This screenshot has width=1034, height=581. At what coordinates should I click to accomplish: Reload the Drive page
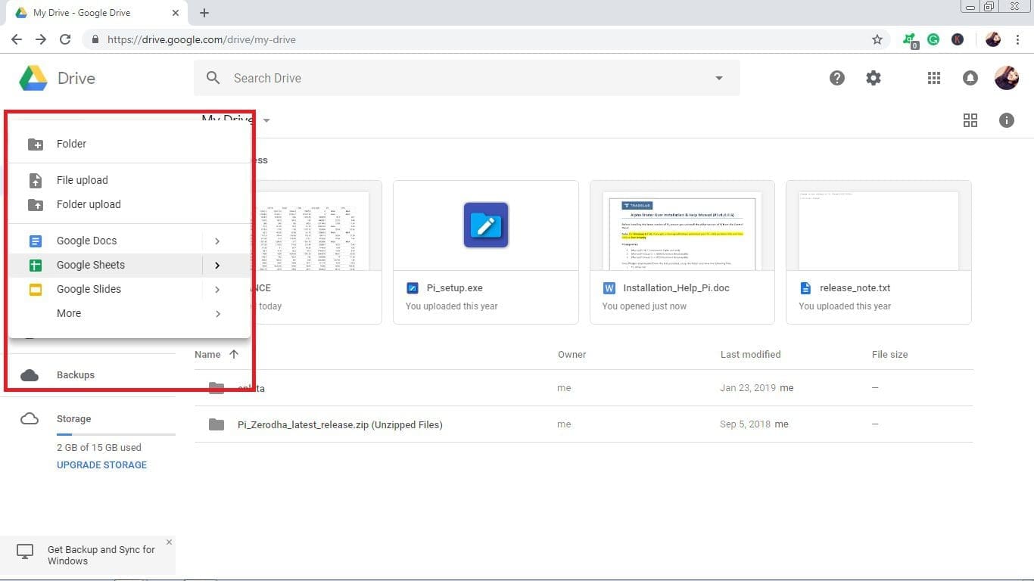click(65, 39)
